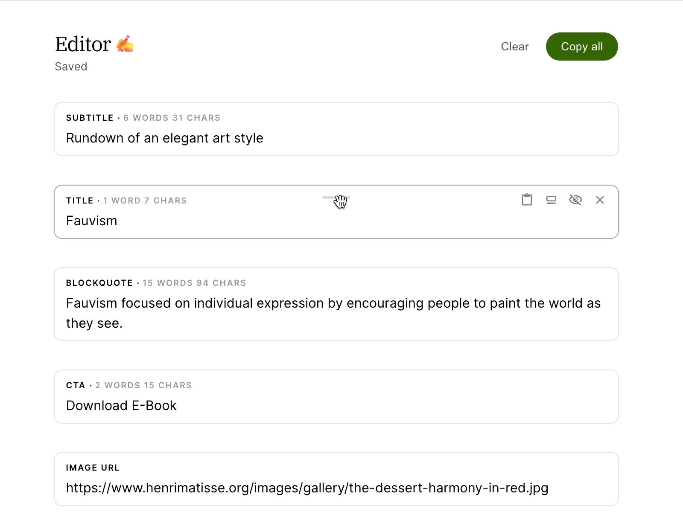The height and width of the screenshot is (512, 683).
Task: Click the IMAGE URL section label
Action: (x=93, y=468)
